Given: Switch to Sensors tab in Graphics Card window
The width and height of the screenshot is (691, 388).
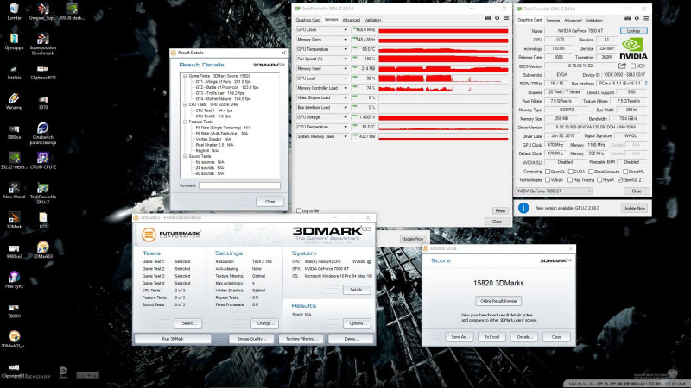Looking at the screenshot, I should tap(553, 20).
